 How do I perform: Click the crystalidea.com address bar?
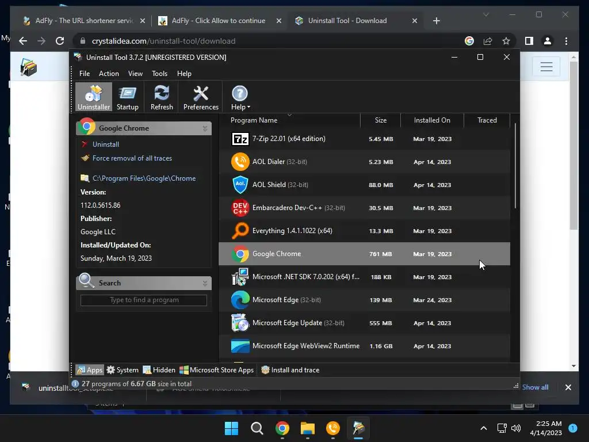pos(163,41)
